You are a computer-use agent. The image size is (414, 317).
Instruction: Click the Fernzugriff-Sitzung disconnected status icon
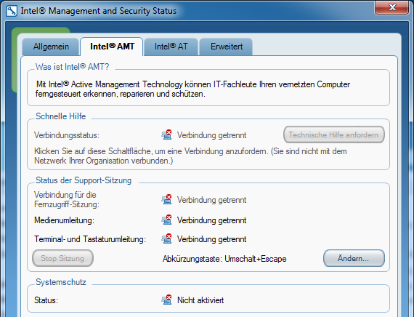(x=166, y=200)
